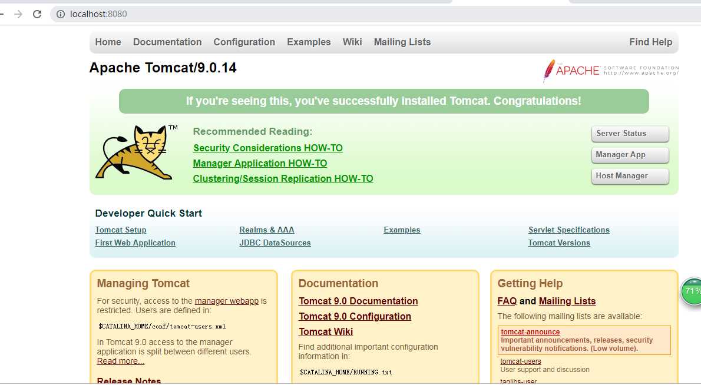Click the $CATALINA_HOME/conf/tomcat-users.xml path text
The image size is (701, 385).
(x=162, y=326)
